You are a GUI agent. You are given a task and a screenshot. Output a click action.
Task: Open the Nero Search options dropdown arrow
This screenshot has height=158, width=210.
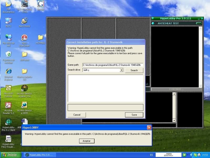188,155
